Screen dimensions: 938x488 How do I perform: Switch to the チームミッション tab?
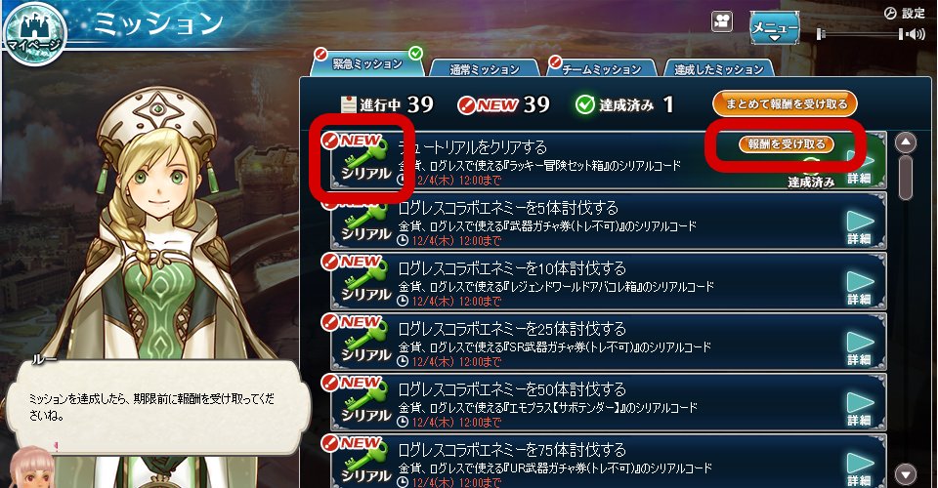pos(601,68)
